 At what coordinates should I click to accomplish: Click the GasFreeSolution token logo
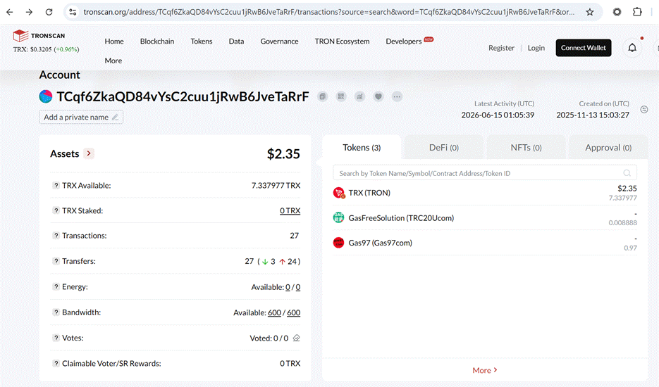(338, 217)
